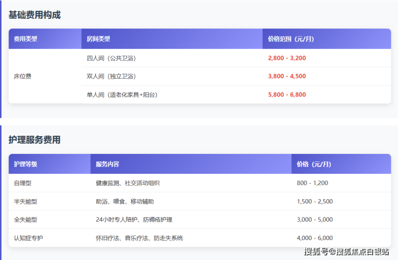Screen dimensions: 398x260
Task: Click the 4,000 - 6,000 price cell
Action: 315,238
